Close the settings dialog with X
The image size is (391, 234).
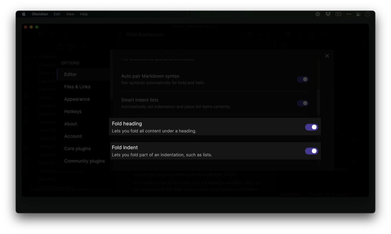coord(327,56)
